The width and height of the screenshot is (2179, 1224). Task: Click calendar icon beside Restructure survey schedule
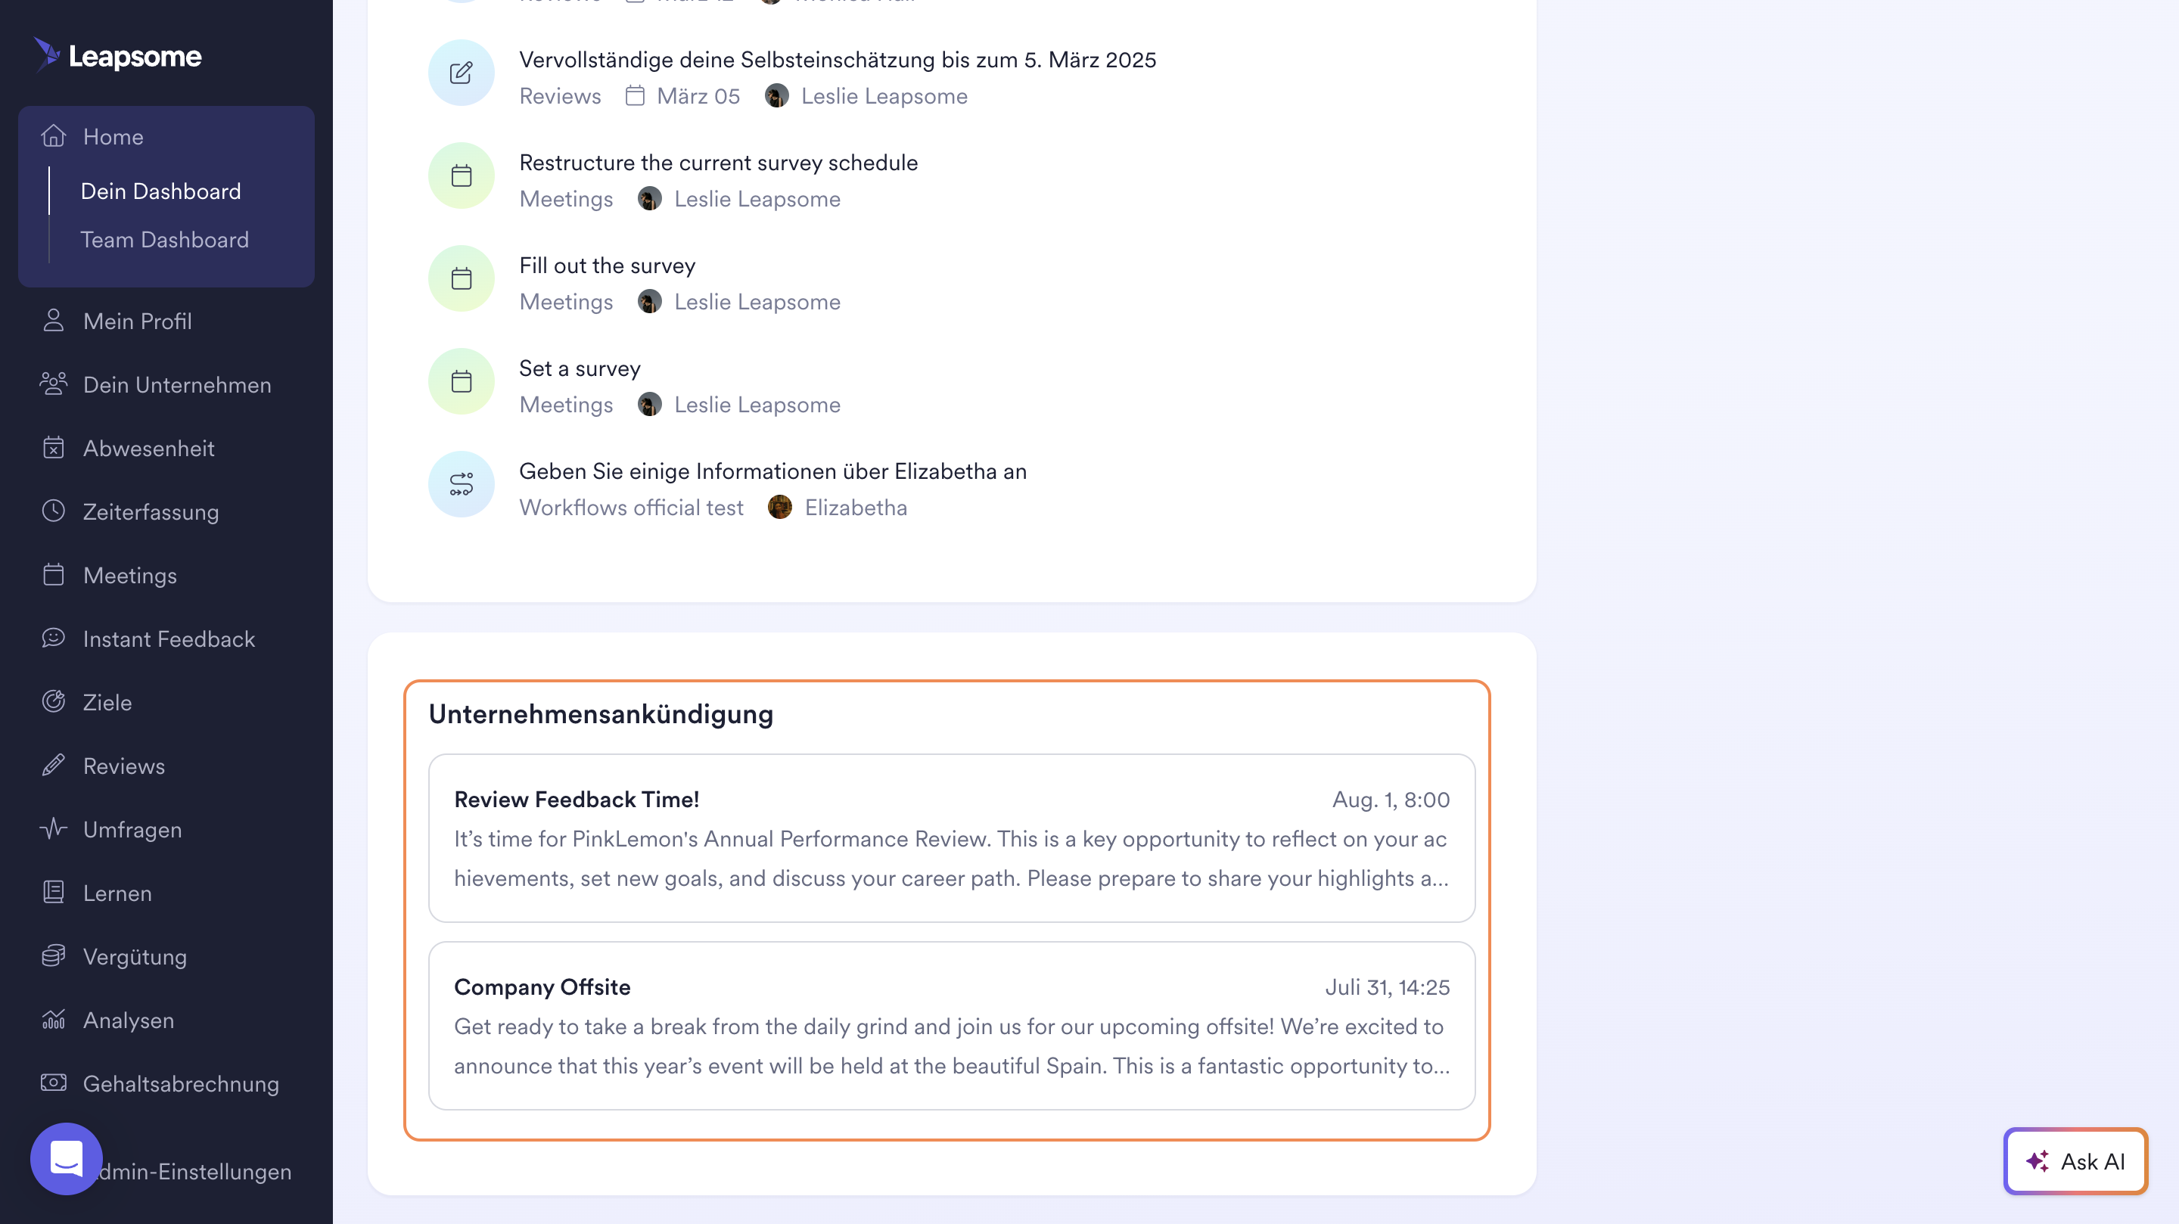pos(461,176)
